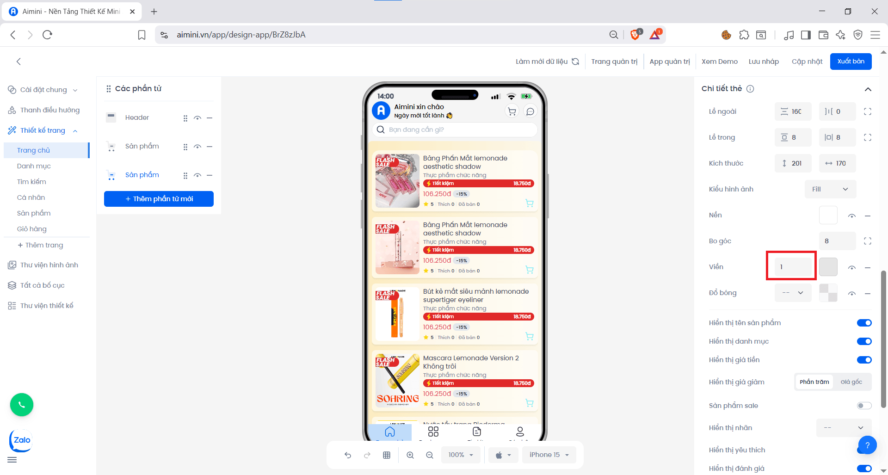Click the cart icon in phone header
This screenshot has width=888, height=475.
(x=512, y=111)
